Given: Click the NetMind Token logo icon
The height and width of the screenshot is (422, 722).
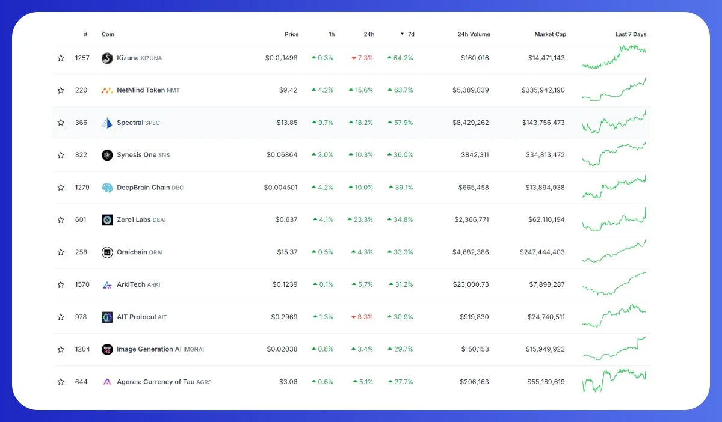Looking at the screenshot, I should (107, 91).
